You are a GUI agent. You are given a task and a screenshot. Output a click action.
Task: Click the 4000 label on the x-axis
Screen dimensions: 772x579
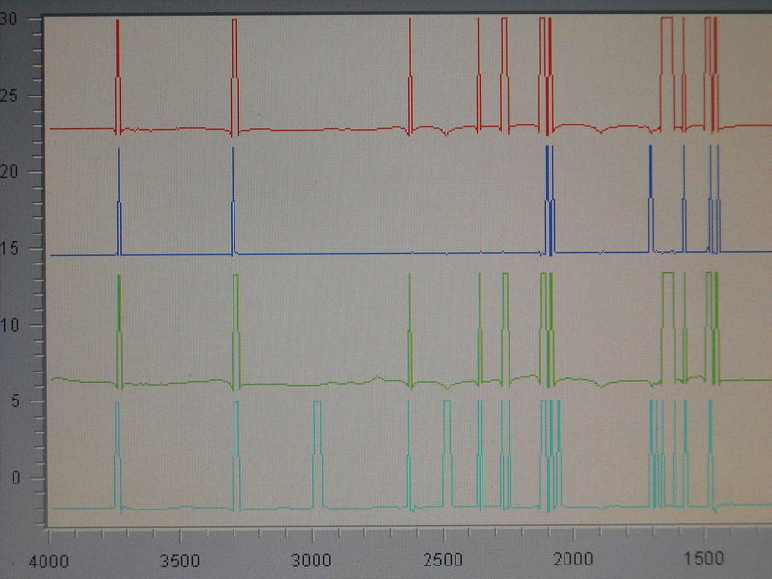[x=48, y=560]
